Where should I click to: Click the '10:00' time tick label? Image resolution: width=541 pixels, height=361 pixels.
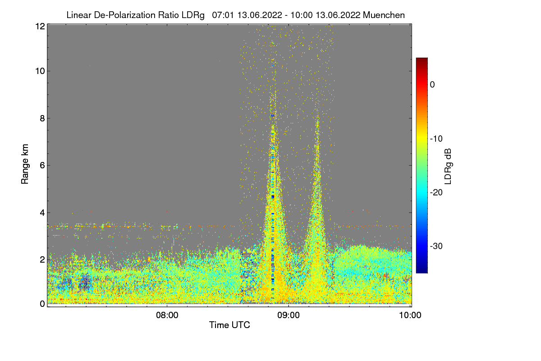(410, 315)
